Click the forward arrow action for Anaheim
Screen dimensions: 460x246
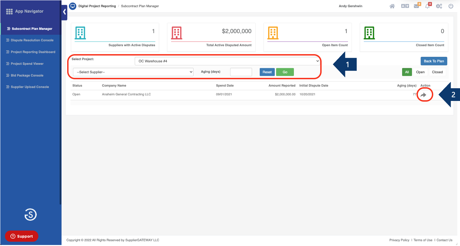tap(424, 95)
